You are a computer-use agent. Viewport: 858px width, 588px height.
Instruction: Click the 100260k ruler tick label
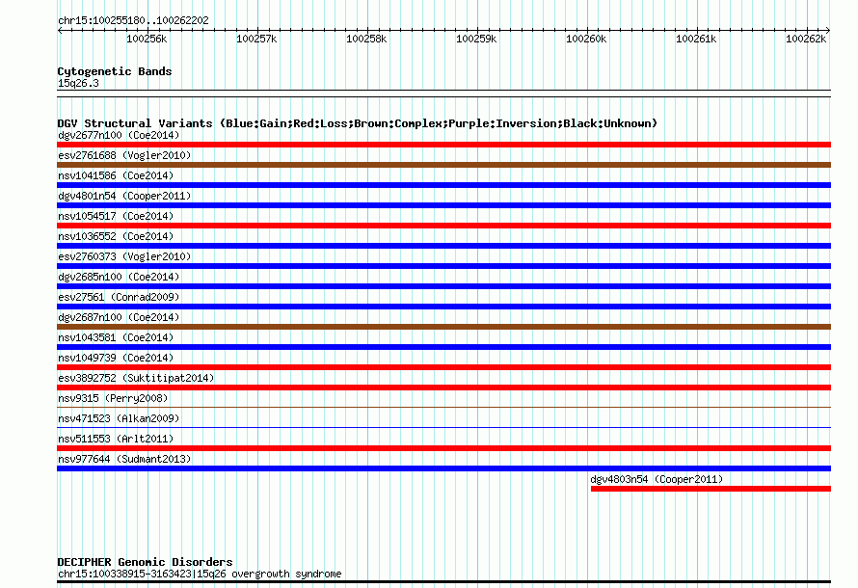pyautogui.click(x=586, y=39)
